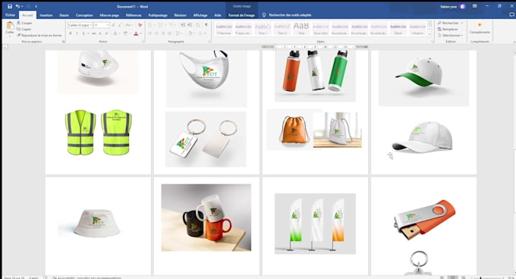Apply a numbered list
The image size is (516, 279).
point(161,25)
